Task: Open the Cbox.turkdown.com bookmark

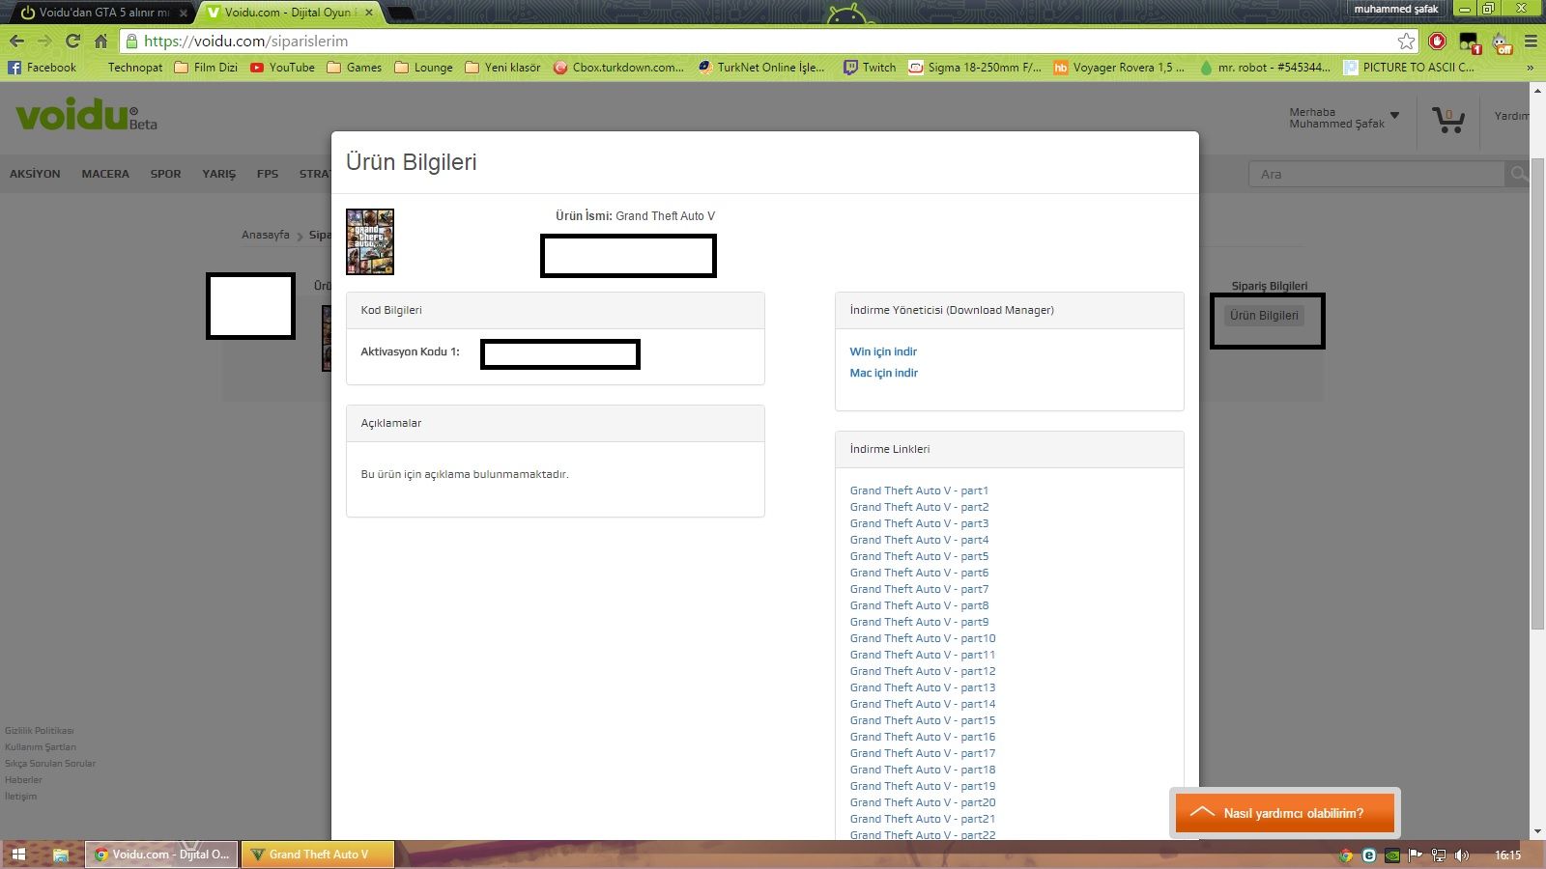Action: click(618, 68)
